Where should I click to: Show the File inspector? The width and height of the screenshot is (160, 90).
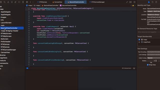pyautogui.click(x=149, y=2)
